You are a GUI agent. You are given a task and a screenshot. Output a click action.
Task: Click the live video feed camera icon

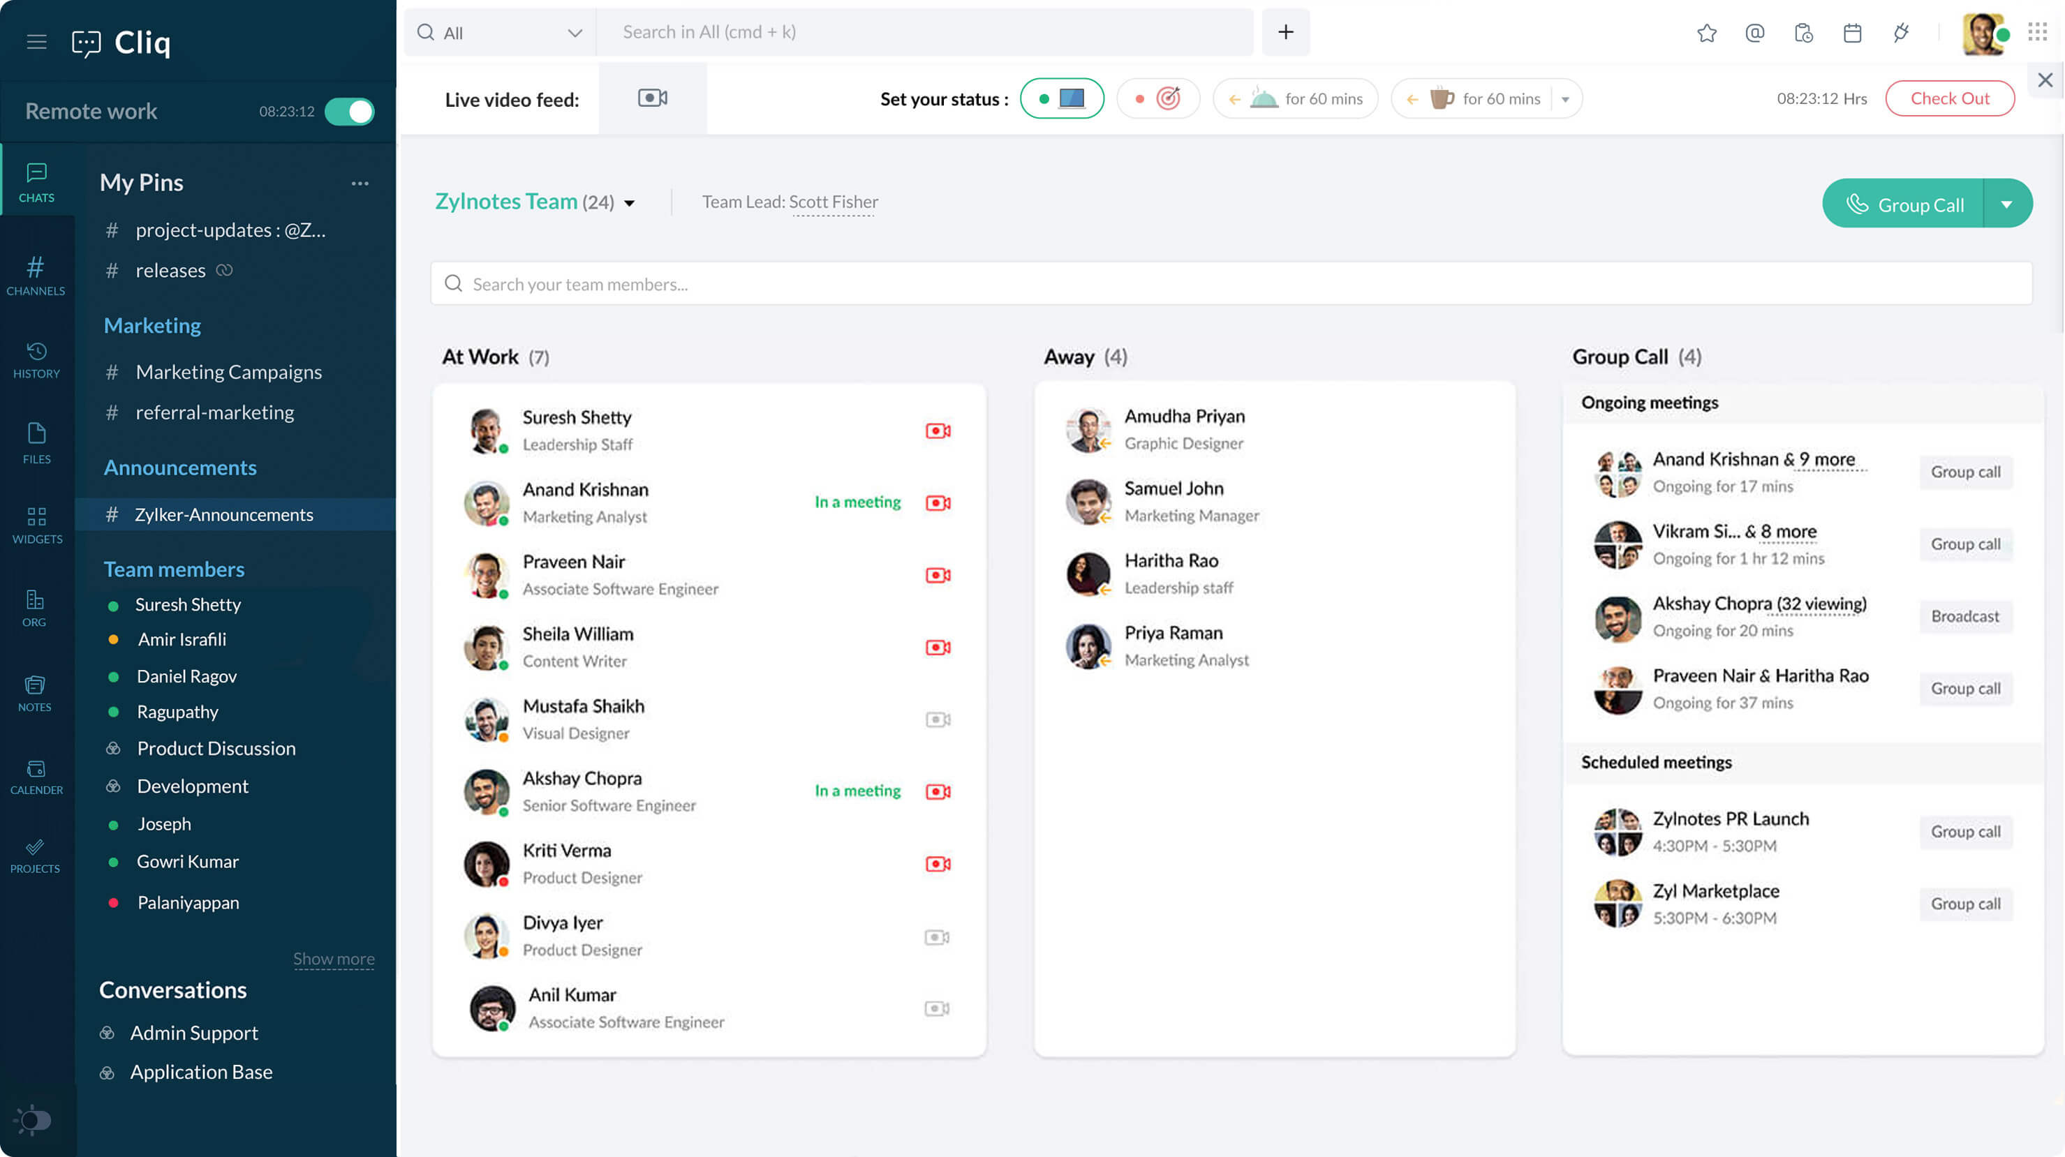point(653,98)
